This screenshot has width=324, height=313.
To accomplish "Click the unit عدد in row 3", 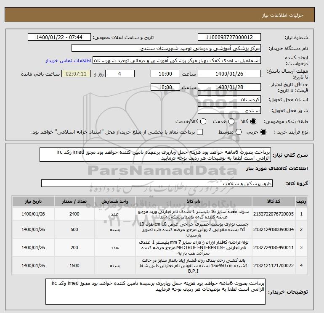I will tap(115, 247).
